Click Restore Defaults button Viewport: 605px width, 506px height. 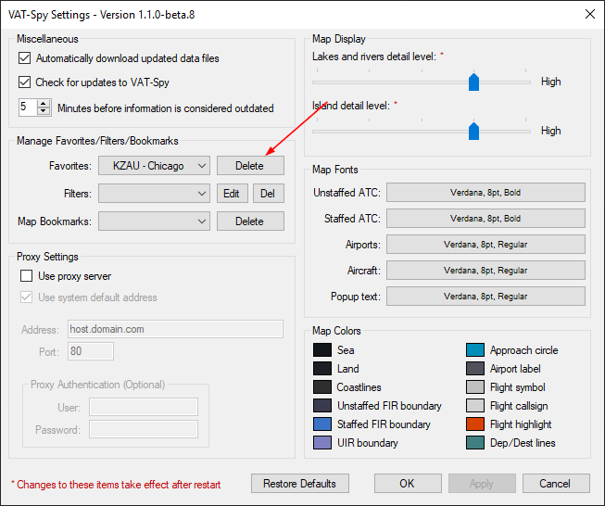[299, 484]
